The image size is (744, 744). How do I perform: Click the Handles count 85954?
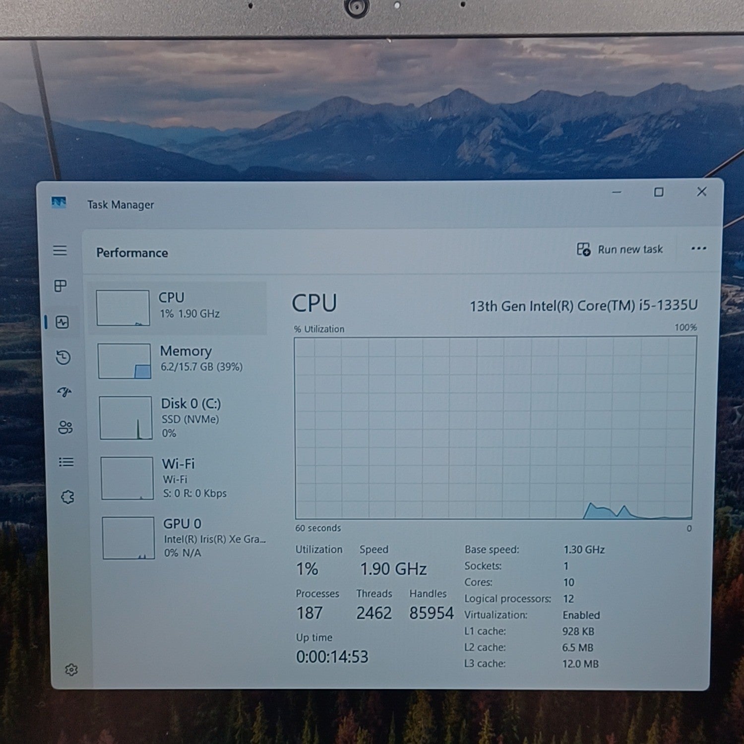[431, 613]
